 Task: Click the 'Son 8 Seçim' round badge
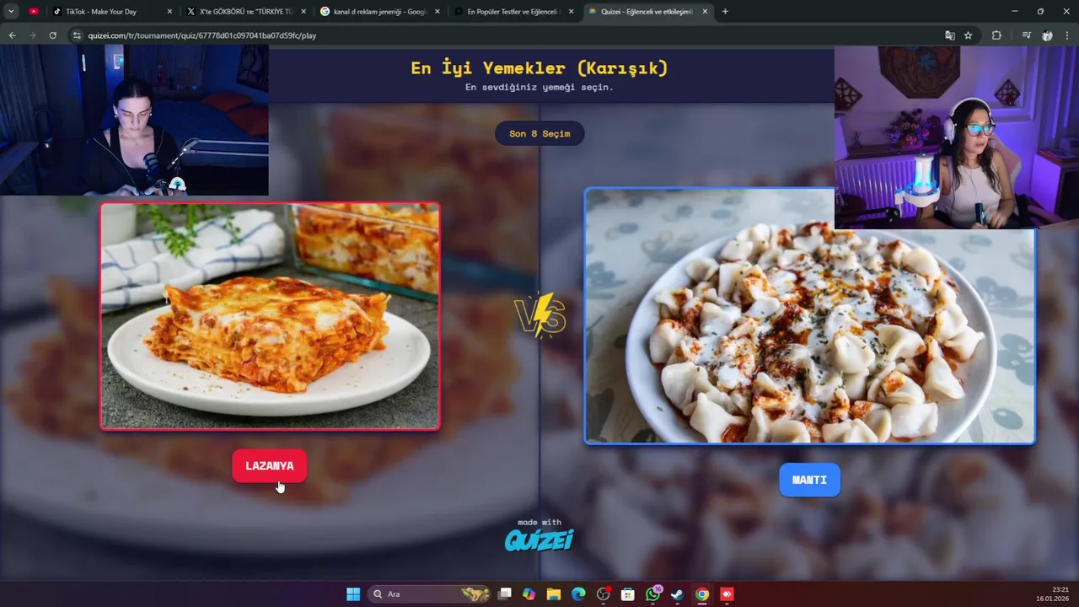[x=539, y=133]
